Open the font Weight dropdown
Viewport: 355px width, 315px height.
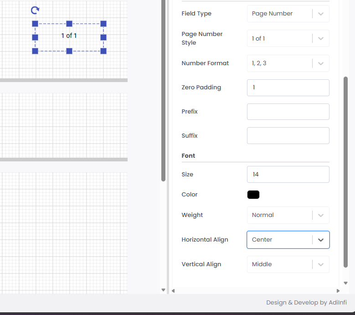point(288,215)
